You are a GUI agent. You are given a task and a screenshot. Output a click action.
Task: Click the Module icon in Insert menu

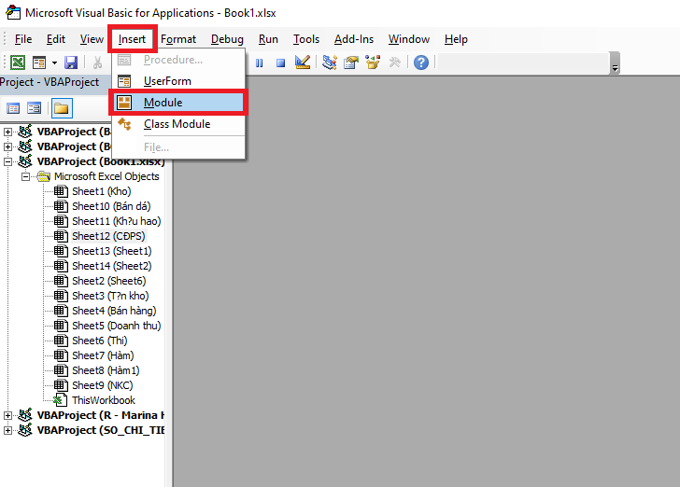pyautogui.click(x=124, y=103)
